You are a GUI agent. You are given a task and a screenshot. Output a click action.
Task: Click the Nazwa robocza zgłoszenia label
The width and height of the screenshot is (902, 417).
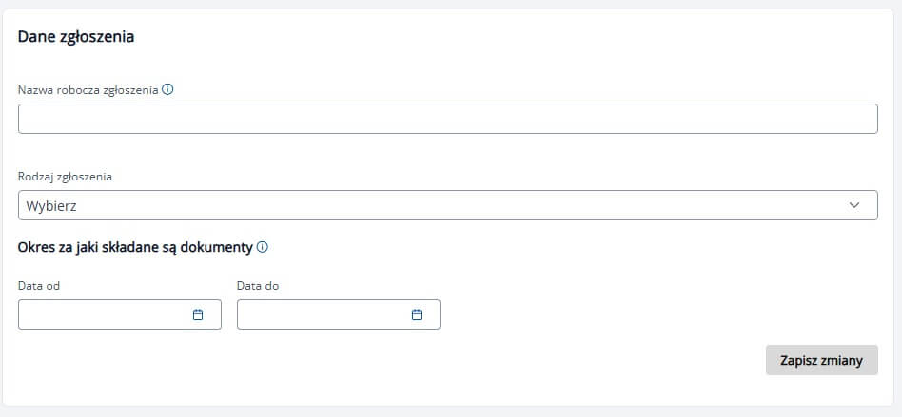[x=88, y=90]
